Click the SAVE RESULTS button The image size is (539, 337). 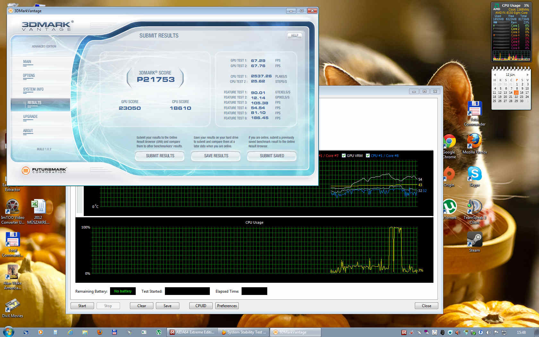tap(216, 156)
